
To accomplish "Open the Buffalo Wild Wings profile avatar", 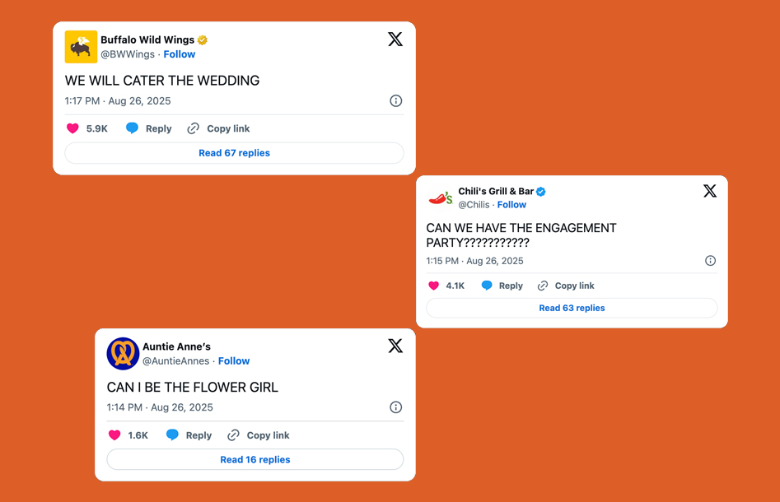I will 81,47.
